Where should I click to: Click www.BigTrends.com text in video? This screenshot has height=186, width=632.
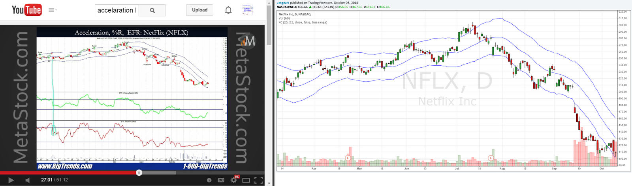pos(65,166)
